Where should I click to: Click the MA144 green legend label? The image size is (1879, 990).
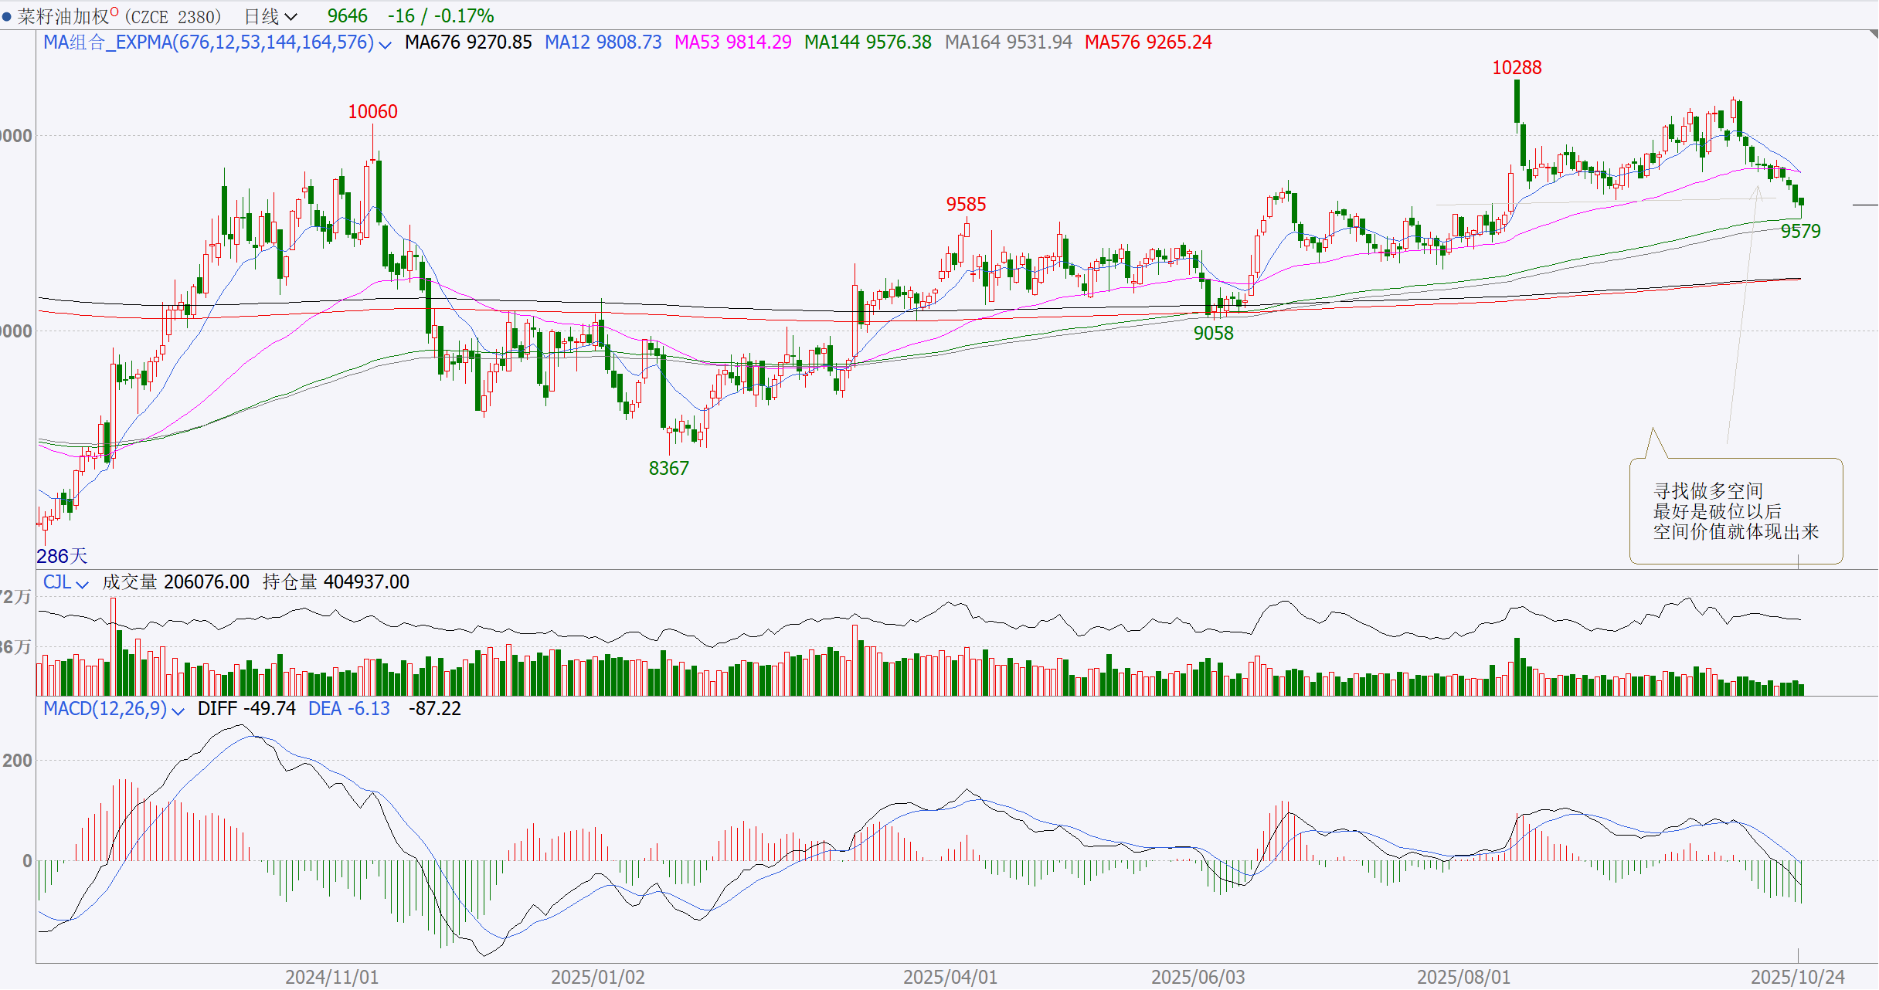coord(867,42)
